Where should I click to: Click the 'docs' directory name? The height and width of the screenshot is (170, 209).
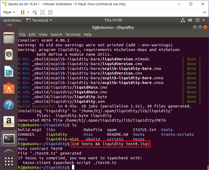tap(22, 139)
